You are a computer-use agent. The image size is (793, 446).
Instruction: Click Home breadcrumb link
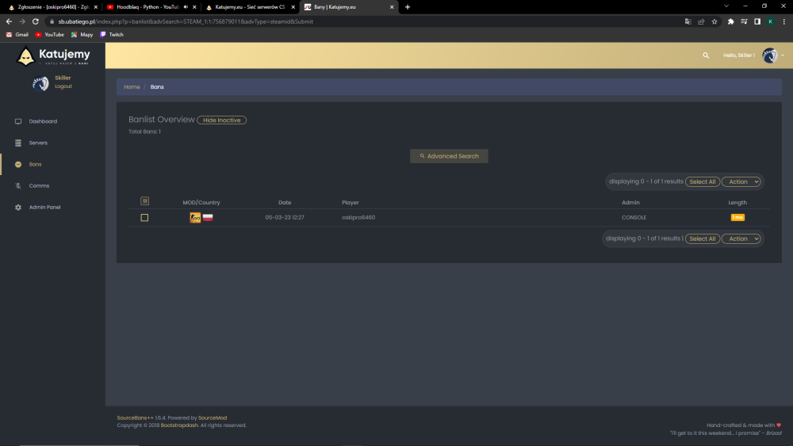pos(132,87)
